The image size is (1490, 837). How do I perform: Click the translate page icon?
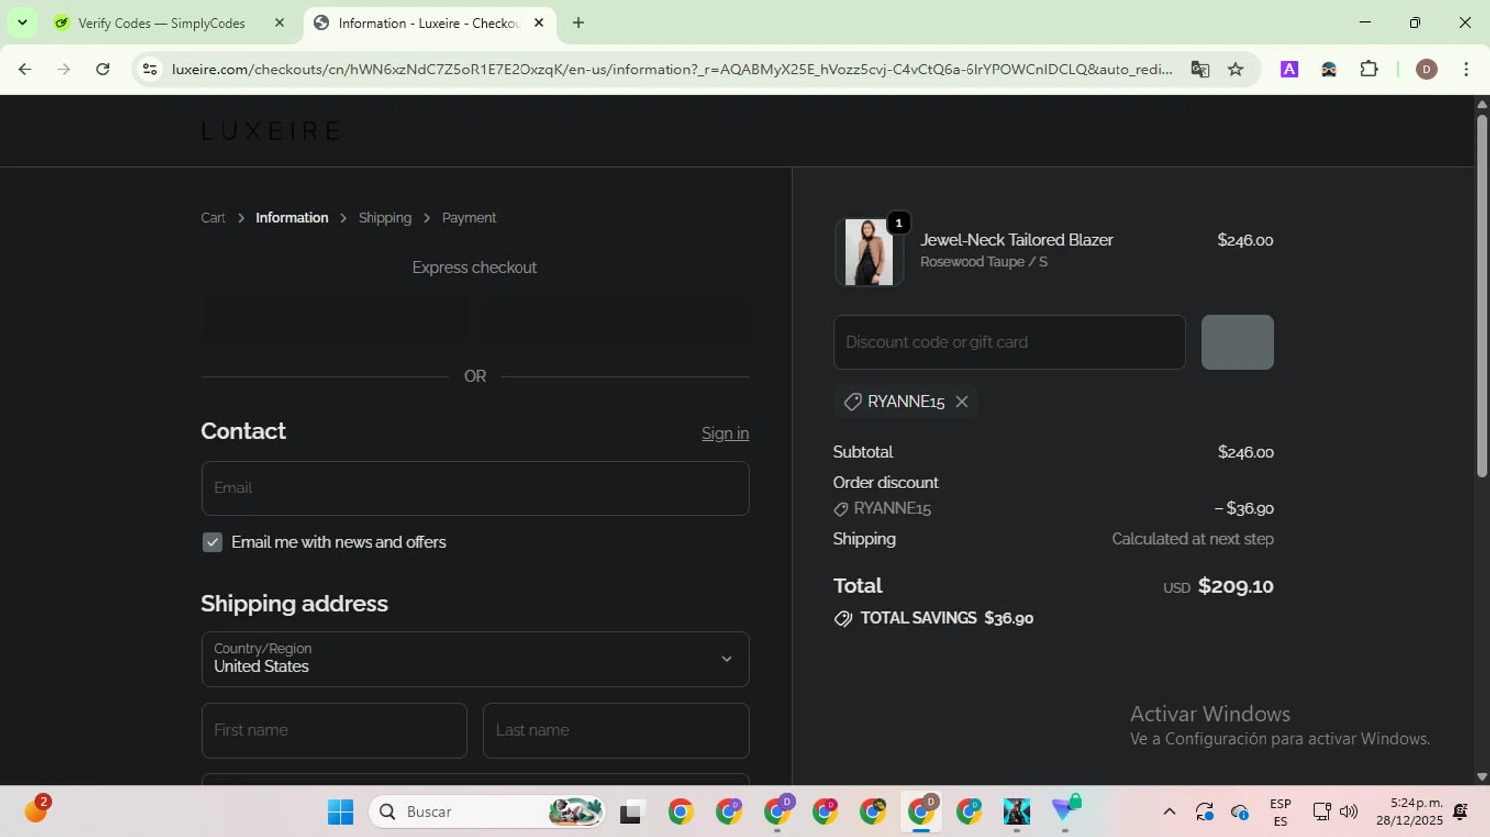point(1200,70)
